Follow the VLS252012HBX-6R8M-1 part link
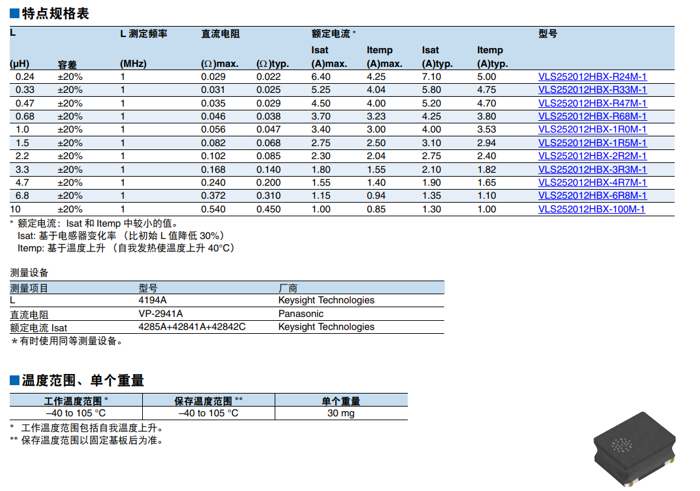Screen dimensions: 700x491 click(592, 195)
